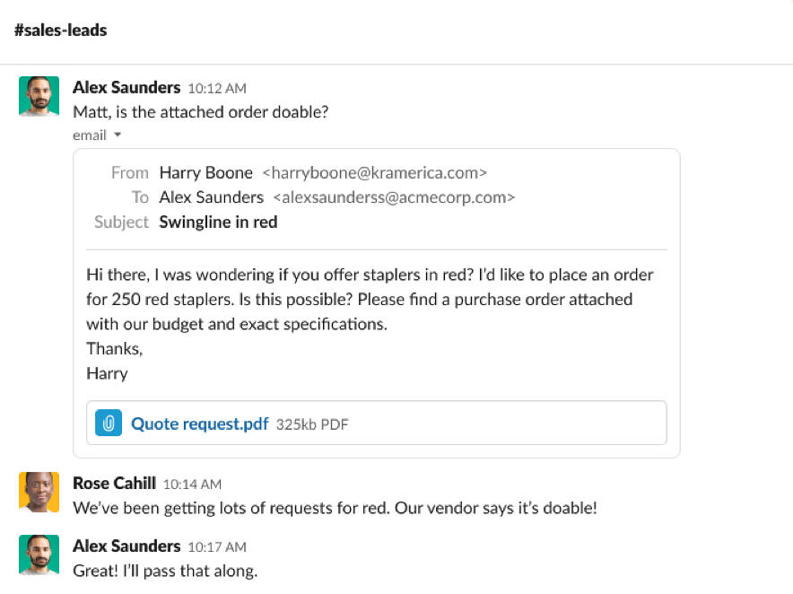Click Rose Cahill's profile avatar
Screen dimensions: 793x594
coord(39,492)
